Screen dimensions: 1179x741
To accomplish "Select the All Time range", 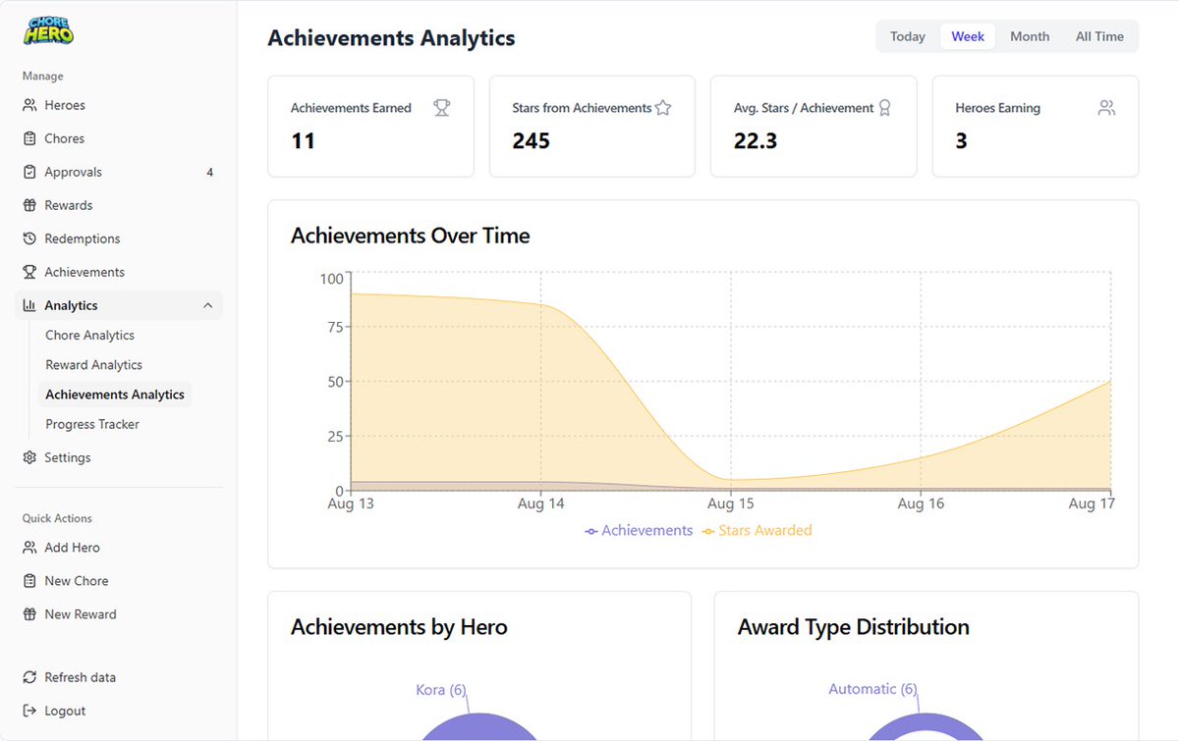I will coord(1099,36).
